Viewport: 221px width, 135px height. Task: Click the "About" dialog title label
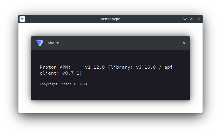53,43
